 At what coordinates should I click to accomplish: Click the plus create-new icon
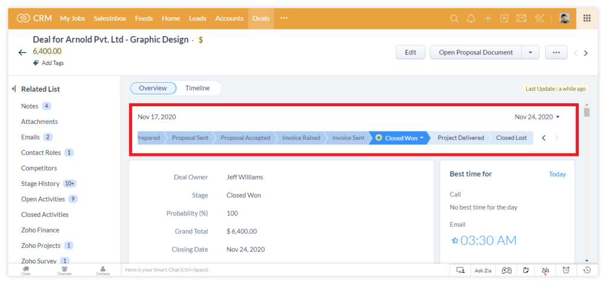(x=488, y=18)
